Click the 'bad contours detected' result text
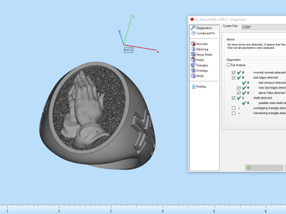The height and width of the screenshot is (214, 286). click(x=272, y=83)
